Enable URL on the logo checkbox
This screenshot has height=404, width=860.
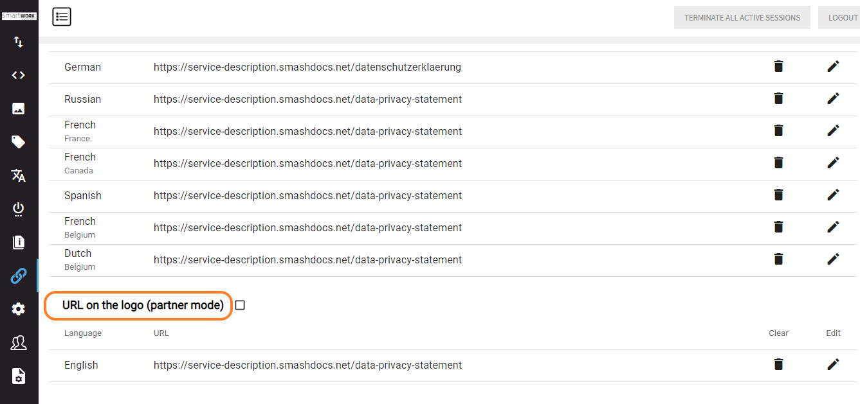(x=240, y=305)
